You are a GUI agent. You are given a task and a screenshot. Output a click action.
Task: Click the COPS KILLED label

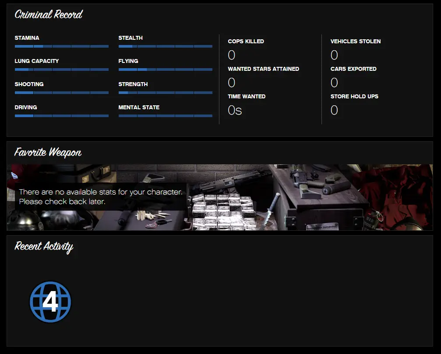[246, 41]
